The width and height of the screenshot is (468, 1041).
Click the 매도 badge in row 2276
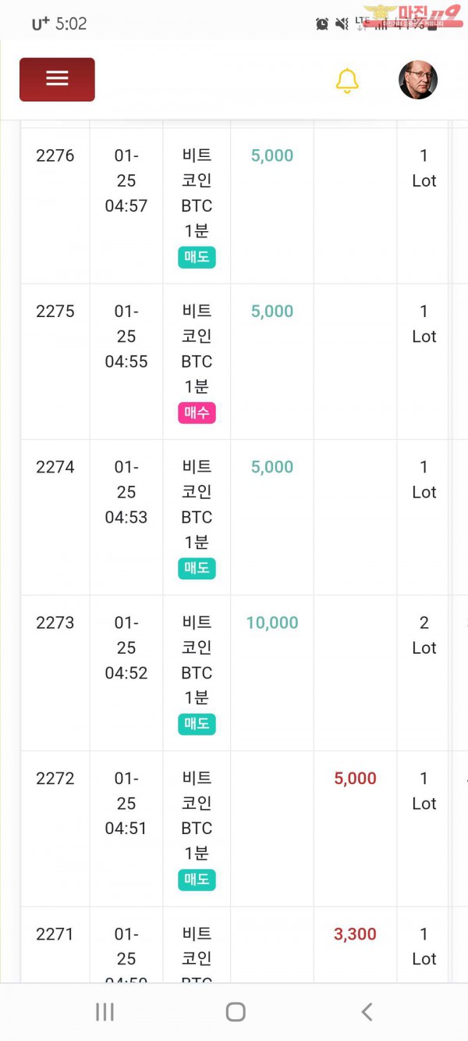coord(197,257)
